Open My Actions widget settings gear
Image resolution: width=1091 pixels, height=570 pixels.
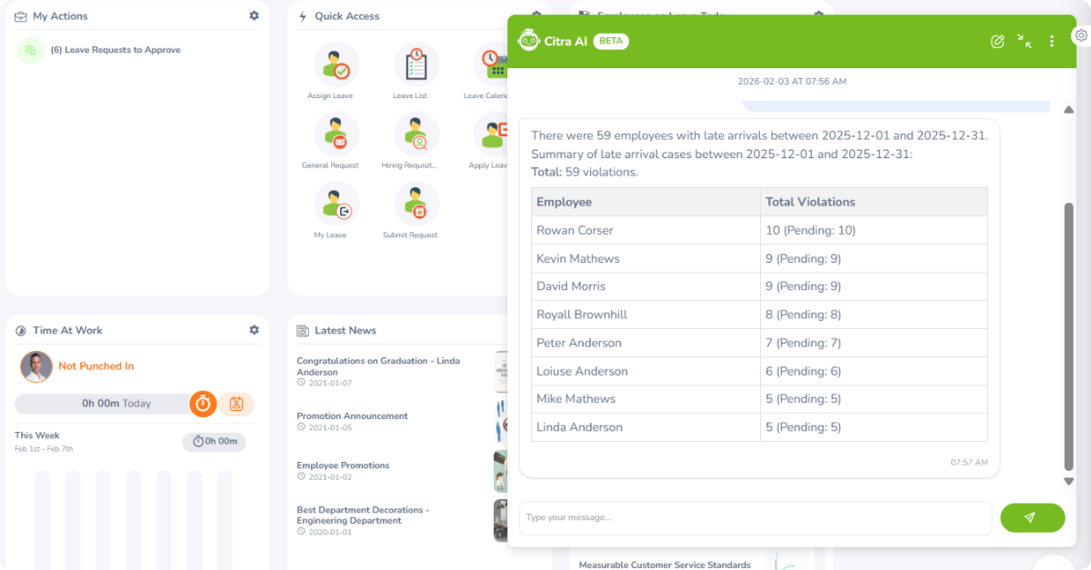(254, 16)
